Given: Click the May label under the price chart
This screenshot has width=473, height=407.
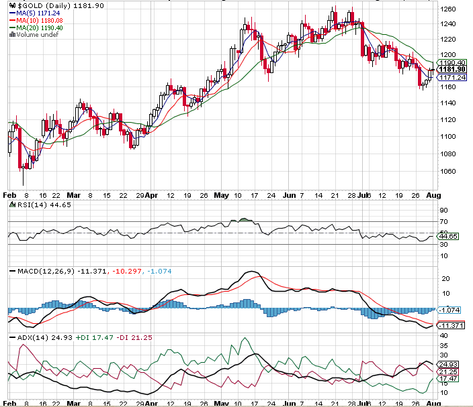Looking at the screenshot, I should pyautogui.click(x=222, y=195).
